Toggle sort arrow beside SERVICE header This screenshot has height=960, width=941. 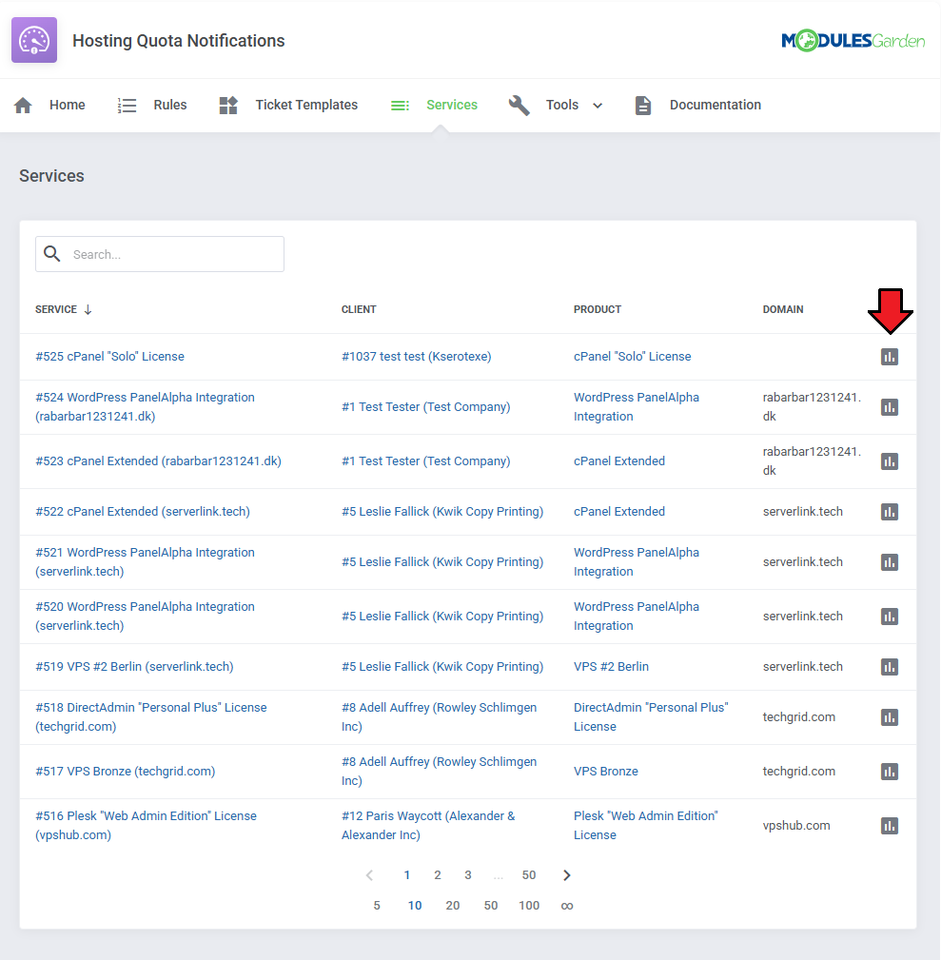pos(88,309)
